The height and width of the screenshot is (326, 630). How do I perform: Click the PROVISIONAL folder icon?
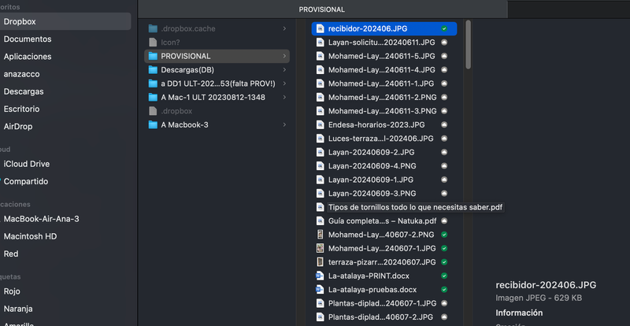153,56
